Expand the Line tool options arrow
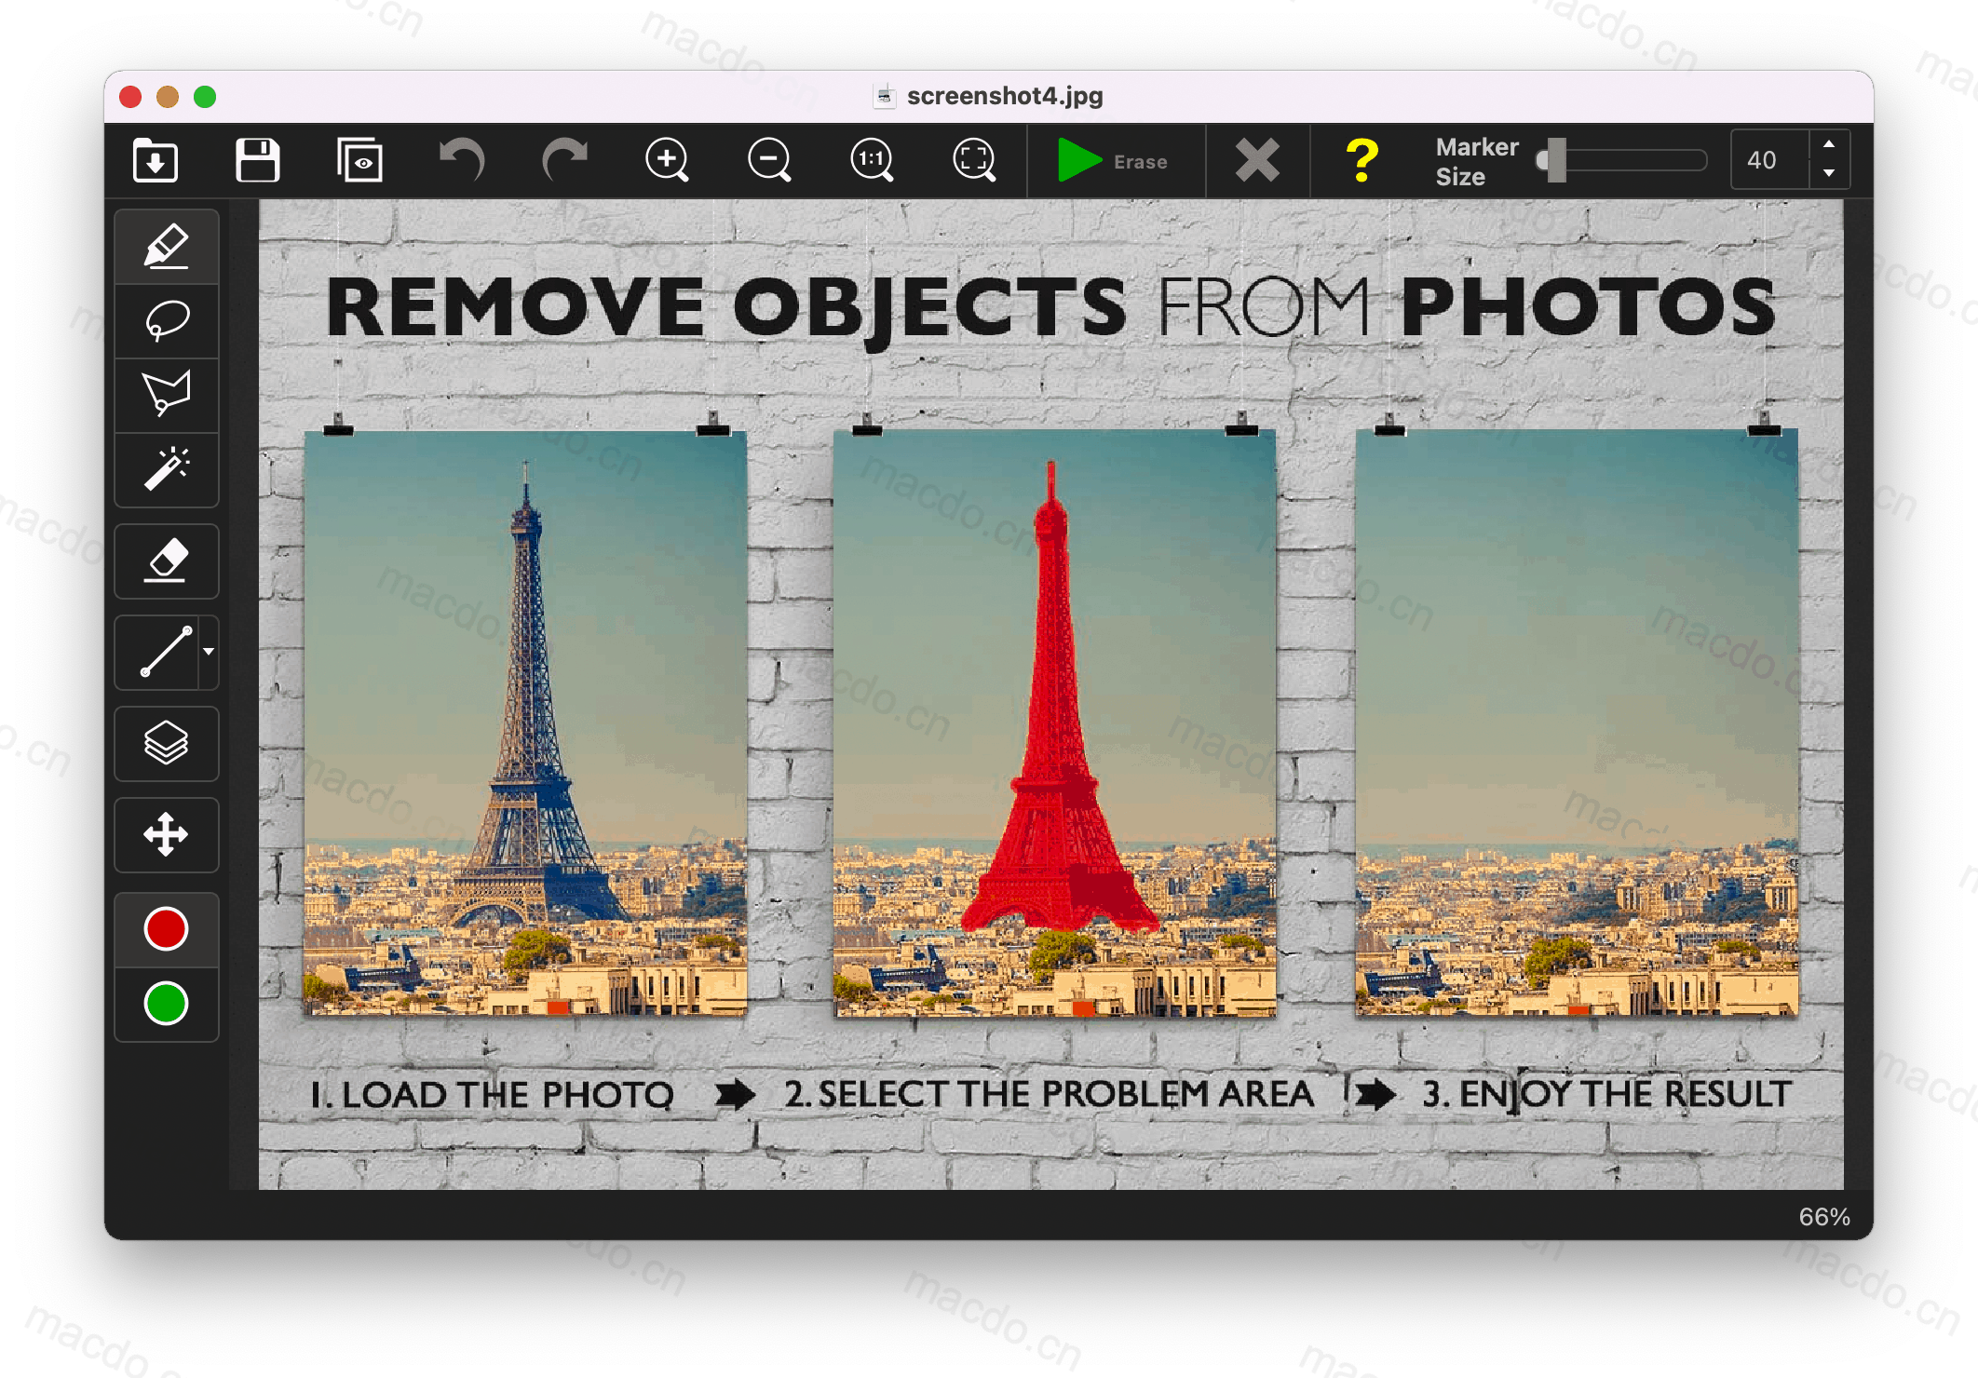 click(209, 652)
